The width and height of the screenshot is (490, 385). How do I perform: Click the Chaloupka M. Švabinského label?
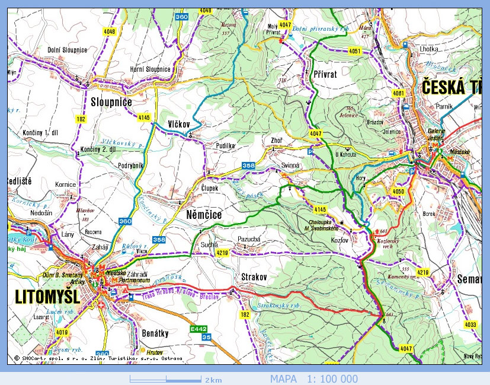point(322,225)
